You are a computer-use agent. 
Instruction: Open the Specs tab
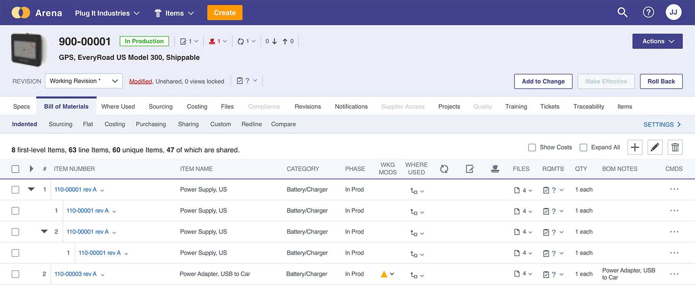[x=21, y=107]
